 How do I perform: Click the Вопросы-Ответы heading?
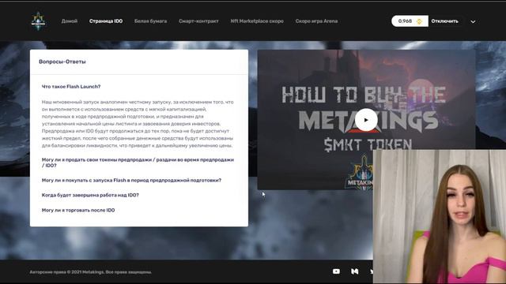pos(62,62)
